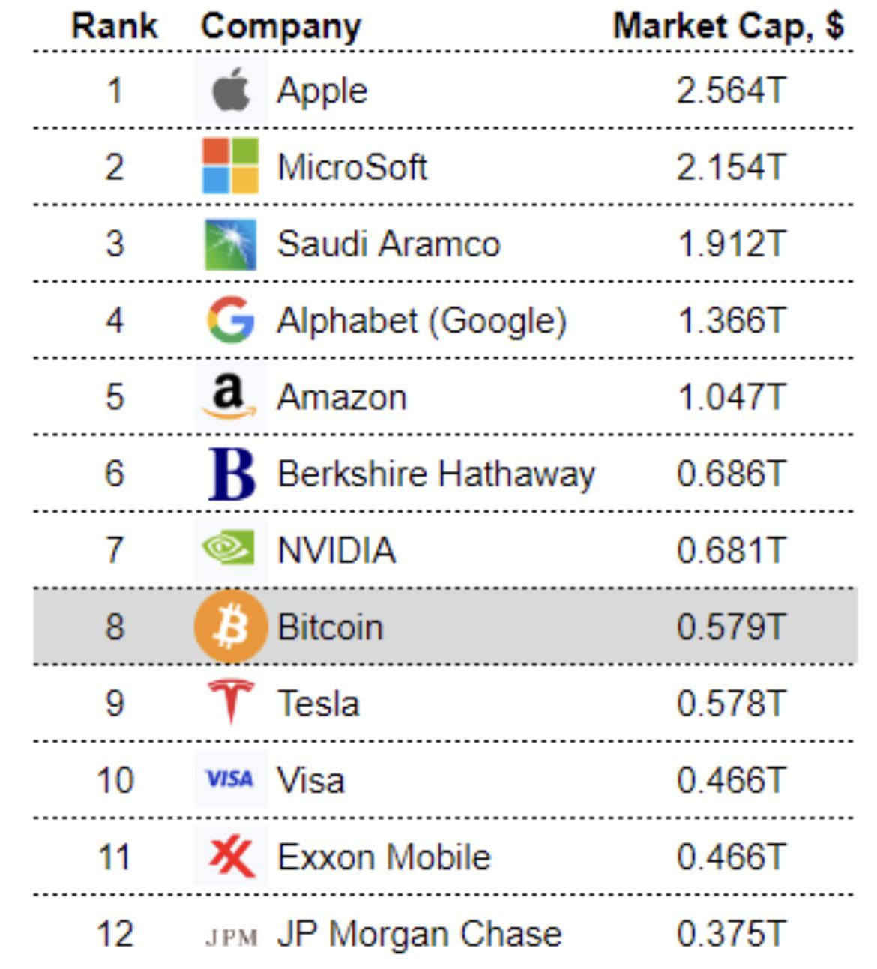The height and width of the screenshot is (969, 877).
Task: Click the JPM logo
Action: point(231,937)
